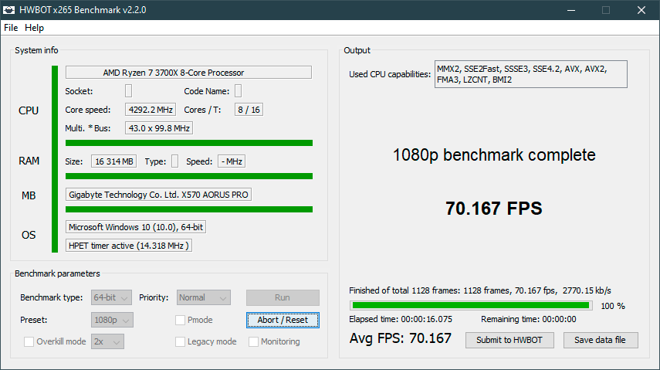Open the Help menu
This screenshot has width=660, height=370.
[x=34, y=28]
